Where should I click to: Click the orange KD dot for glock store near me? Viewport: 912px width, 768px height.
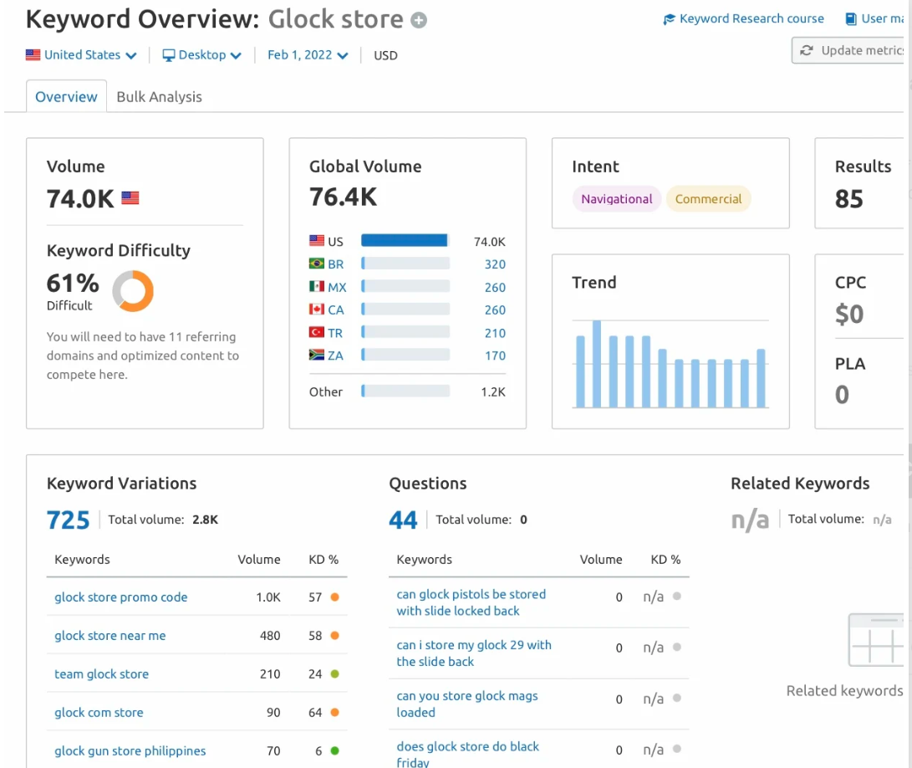(x=335, y=635)
